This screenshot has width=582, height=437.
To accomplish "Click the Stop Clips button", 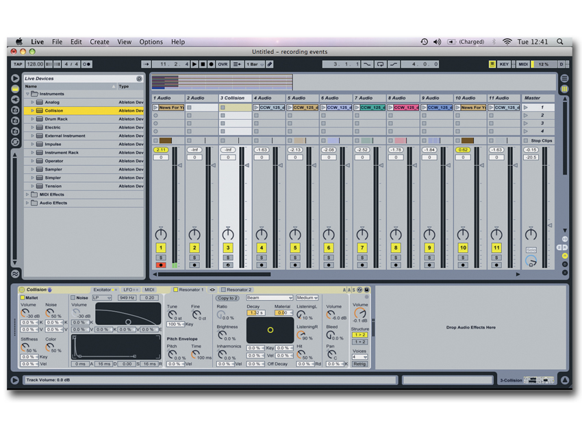I will pyautogui.click(x=539, y=140).
